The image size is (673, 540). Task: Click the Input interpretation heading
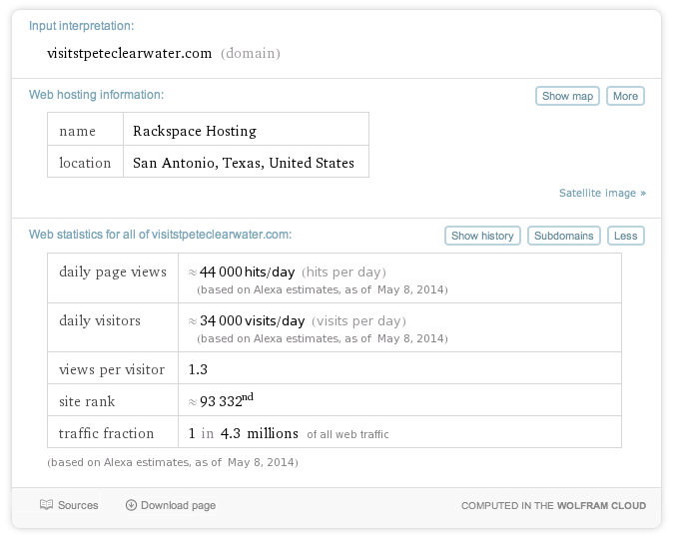point(81,26)
